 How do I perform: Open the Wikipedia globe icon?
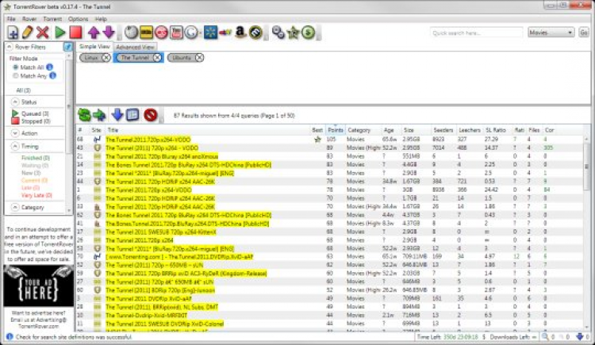point(131,33)
